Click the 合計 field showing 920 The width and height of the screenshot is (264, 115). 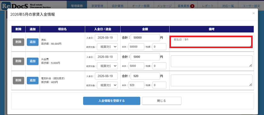click(x=145, y=76)
